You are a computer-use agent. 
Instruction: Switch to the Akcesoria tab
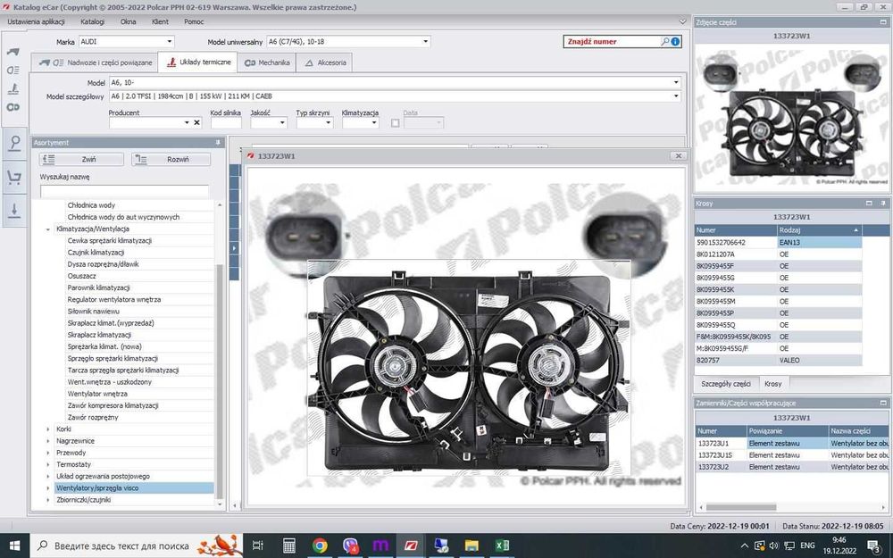coord(325,62)
